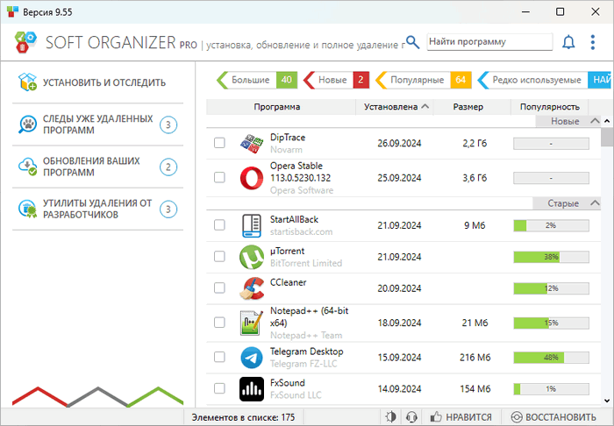Click the Telegram Desktop icon
Viewport: 614px width, 426px height.
tap(252, 358)
